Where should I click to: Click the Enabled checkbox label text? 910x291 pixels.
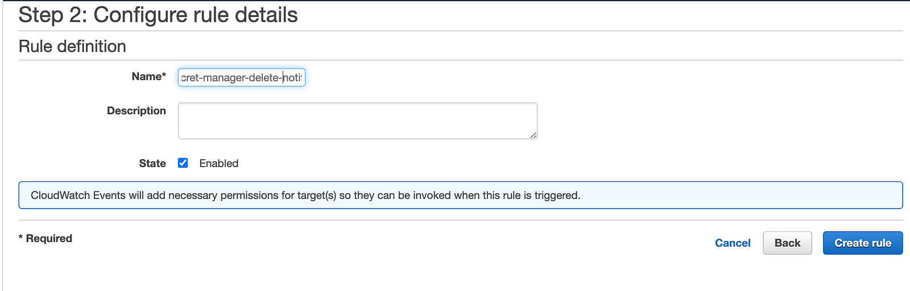[219, 164]
